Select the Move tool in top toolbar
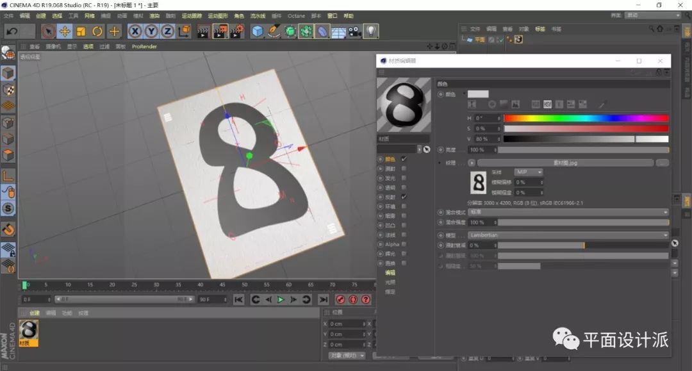The height and width of the screenshot is (371, 692). [x=65, y=31]
